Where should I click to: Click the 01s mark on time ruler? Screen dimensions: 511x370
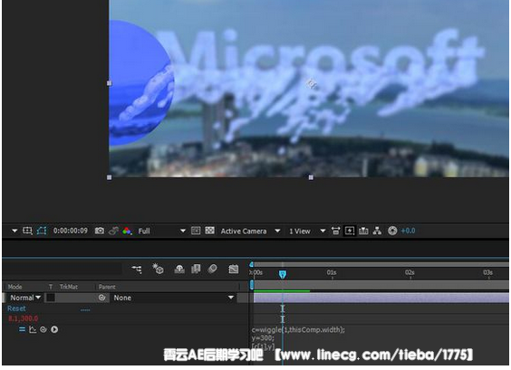tap(332, 272)
